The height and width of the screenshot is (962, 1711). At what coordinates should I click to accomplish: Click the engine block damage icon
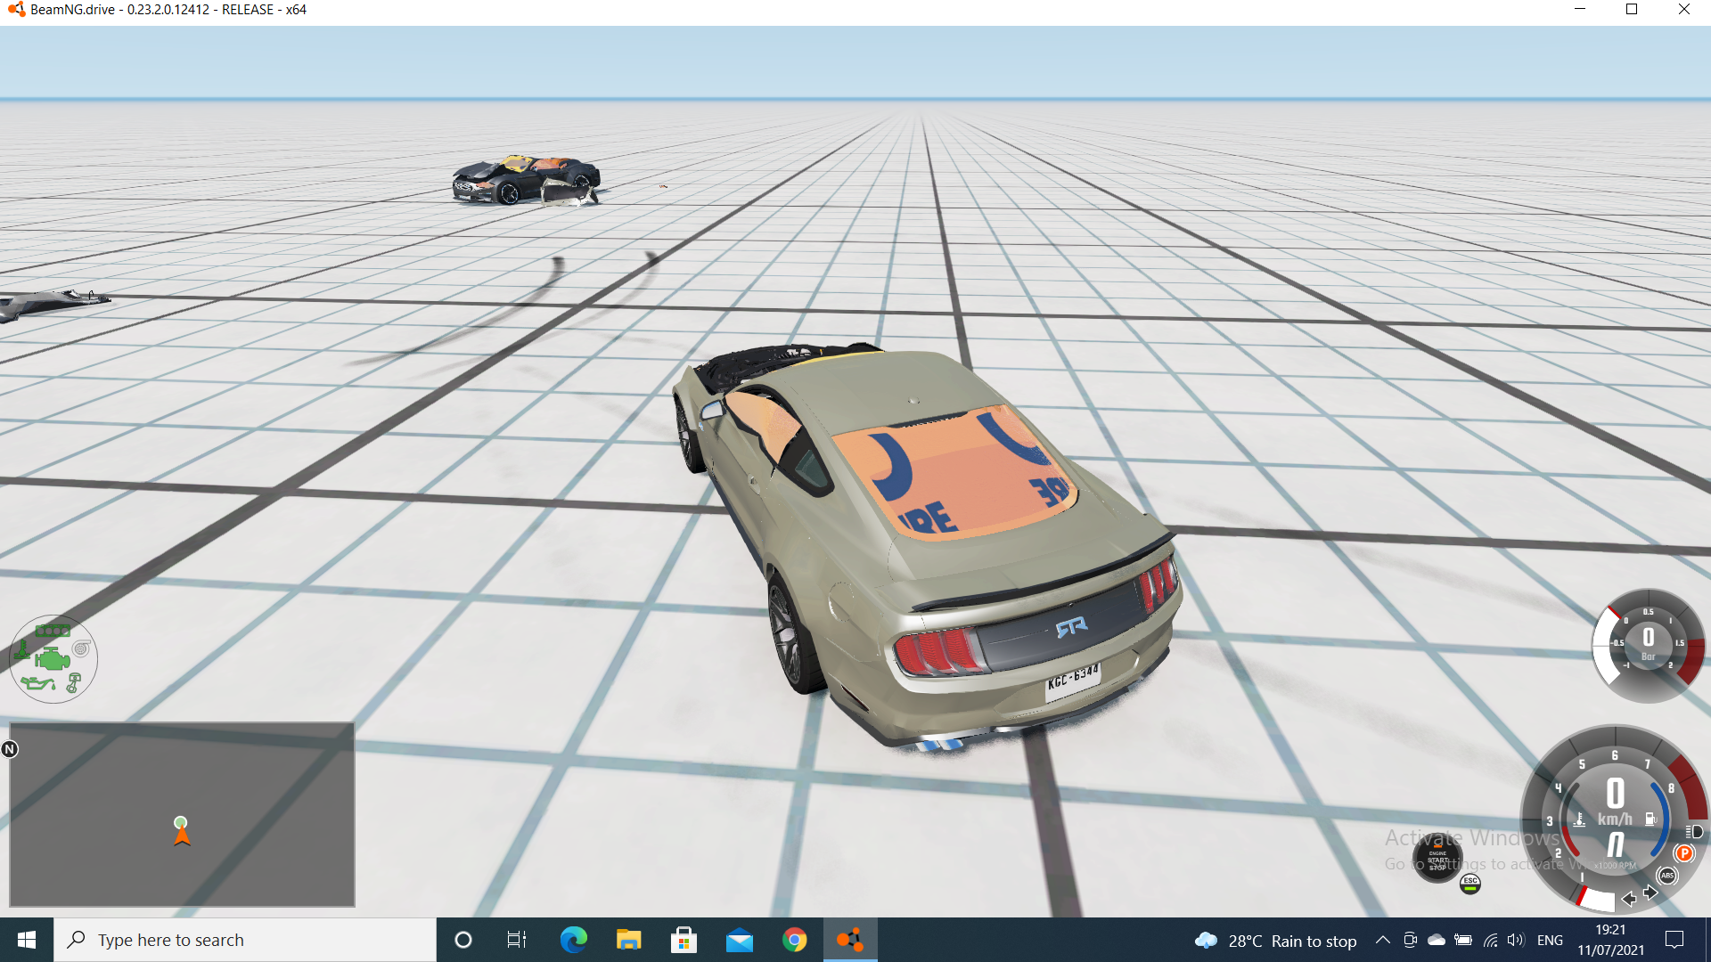click(x=53, y=659)
